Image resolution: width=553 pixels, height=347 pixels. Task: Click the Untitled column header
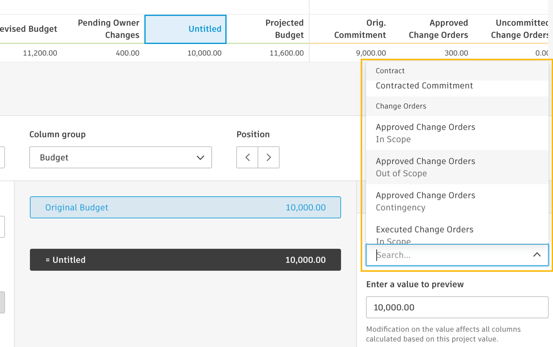(x=185, y=29)
